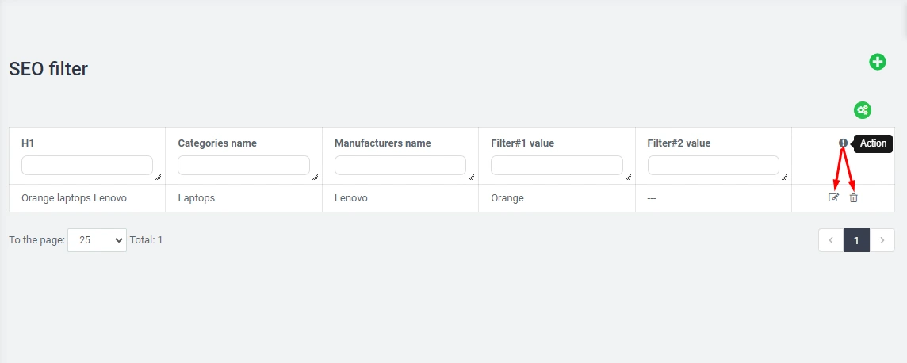Click the Categories name filter input
Image resolution: width=907 pixels, height=363 pixels.
coord(243,165)
